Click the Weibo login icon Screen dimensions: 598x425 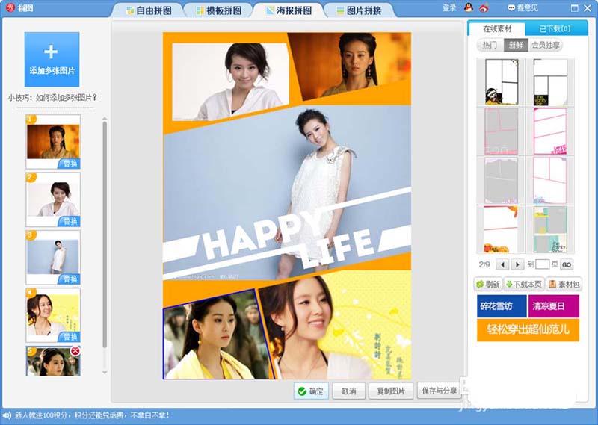pos(484,7)
